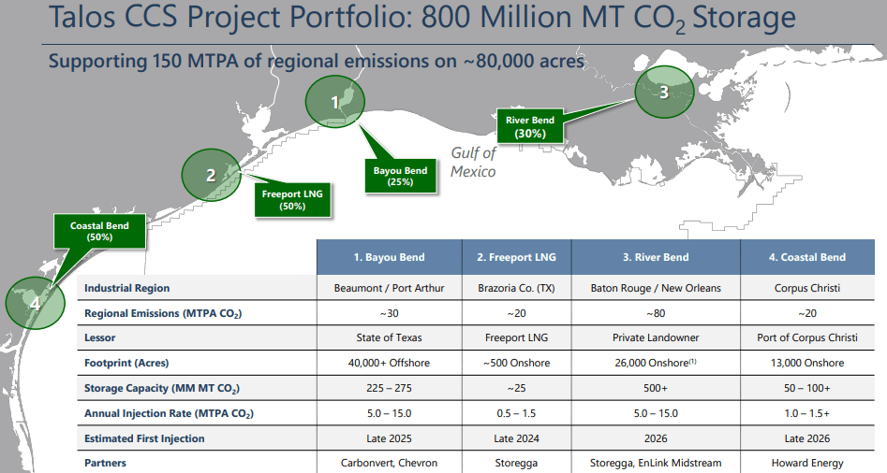This screenshot has height=473, width=887.
Task: Click the '40,000+ Offshore' footprint cell
Action: (390, 363)
